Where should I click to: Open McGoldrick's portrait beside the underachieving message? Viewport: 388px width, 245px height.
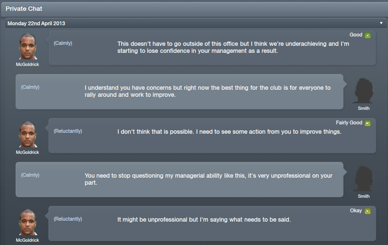[x=28, y=47]
